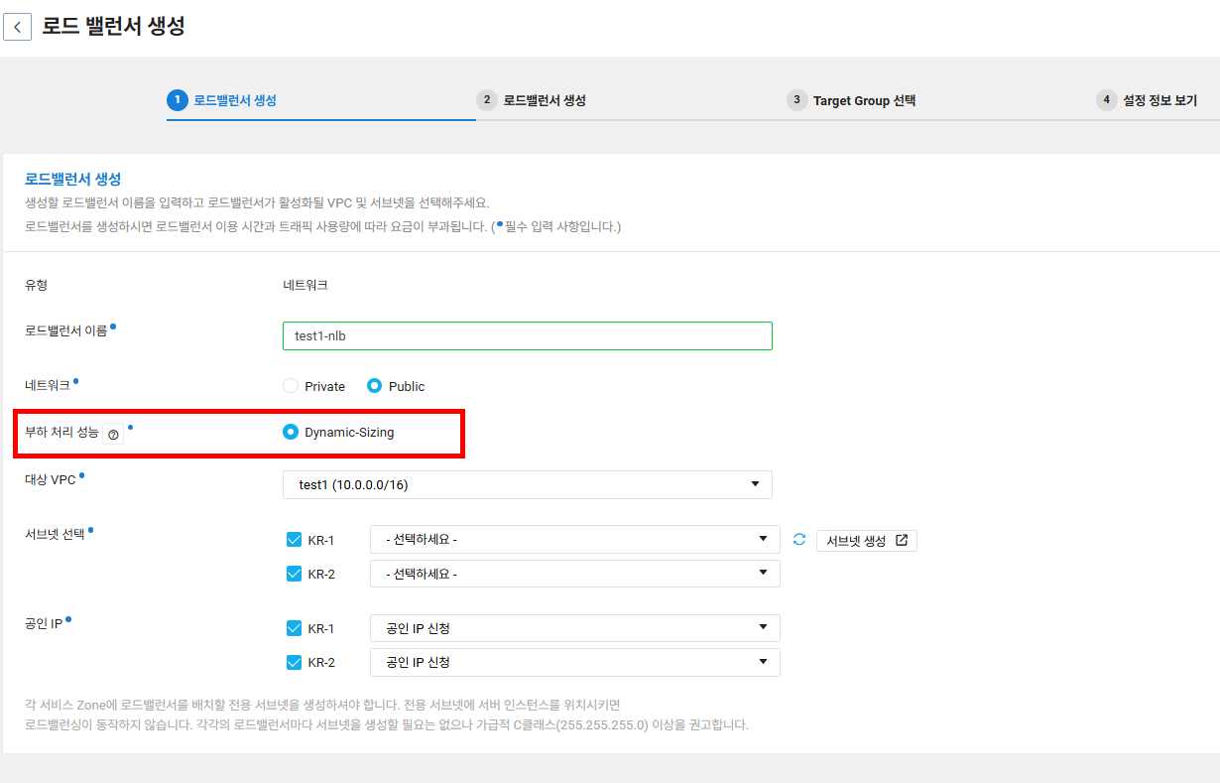This screenshot has width=1220, height=783.
Task: Open the KR-2 공인 IP 신청 dropdown
Action: (x=575, y=662)
